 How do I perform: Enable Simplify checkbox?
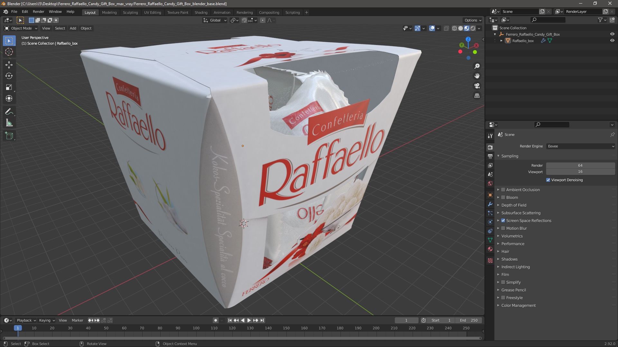point(503,282)
